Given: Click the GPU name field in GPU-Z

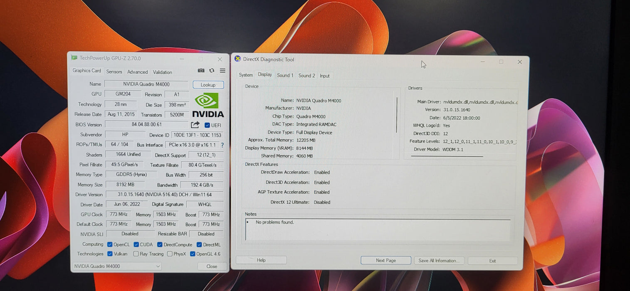Looking at the screenshot, I should click(146, 84).
